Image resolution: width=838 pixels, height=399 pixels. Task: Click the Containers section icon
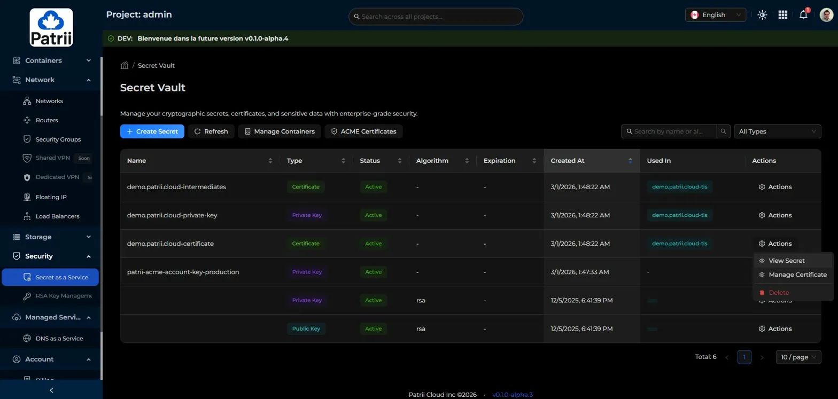tap(17, 60)
